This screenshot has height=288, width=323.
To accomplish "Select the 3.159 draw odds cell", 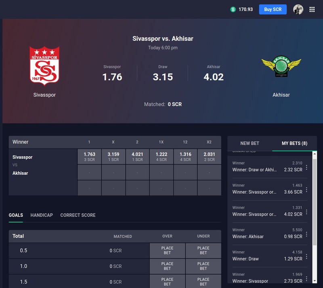I will pos(113,157).
